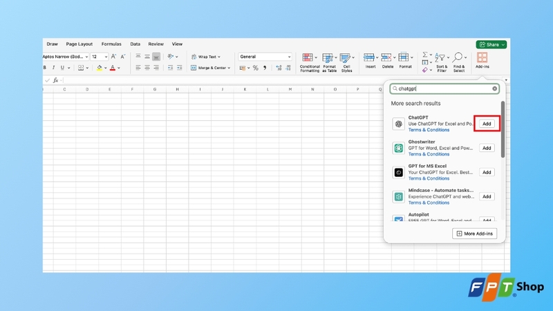Expand the formula bar
This screenshot has height=311, width=553.
point(506,80)
